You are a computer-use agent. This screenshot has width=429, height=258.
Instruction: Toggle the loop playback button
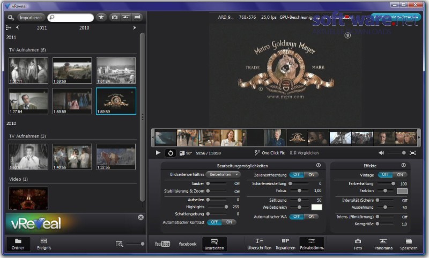[170, 153]
